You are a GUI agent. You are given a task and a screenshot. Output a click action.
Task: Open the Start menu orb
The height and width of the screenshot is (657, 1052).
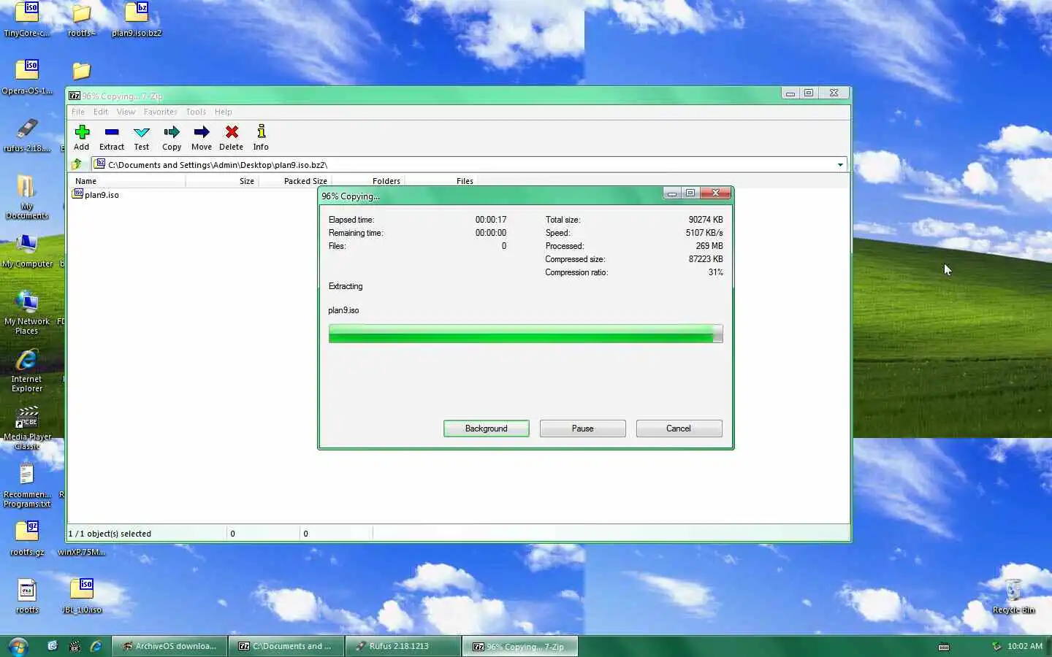18,646
